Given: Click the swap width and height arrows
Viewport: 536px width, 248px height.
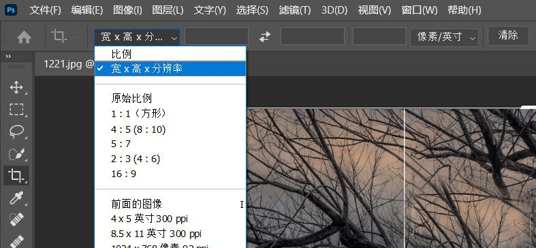Looking at the screenshot, I should pyautogui.click(x=265, y=37).
